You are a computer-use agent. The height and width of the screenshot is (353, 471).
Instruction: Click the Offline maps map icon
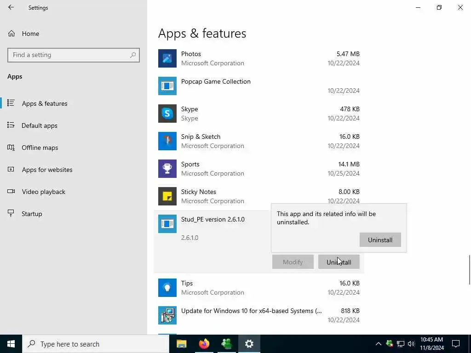point(11,148)
